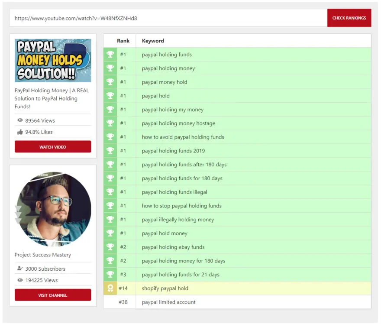Click trophy icon for 'paypal money hold'
The width and height of the screenshot is (381, 324).
(110, 82)
